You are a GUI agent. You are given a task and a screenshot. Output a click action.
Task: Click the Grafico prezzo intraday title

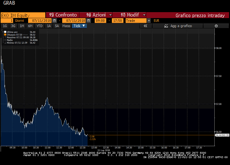coord(200,16)
